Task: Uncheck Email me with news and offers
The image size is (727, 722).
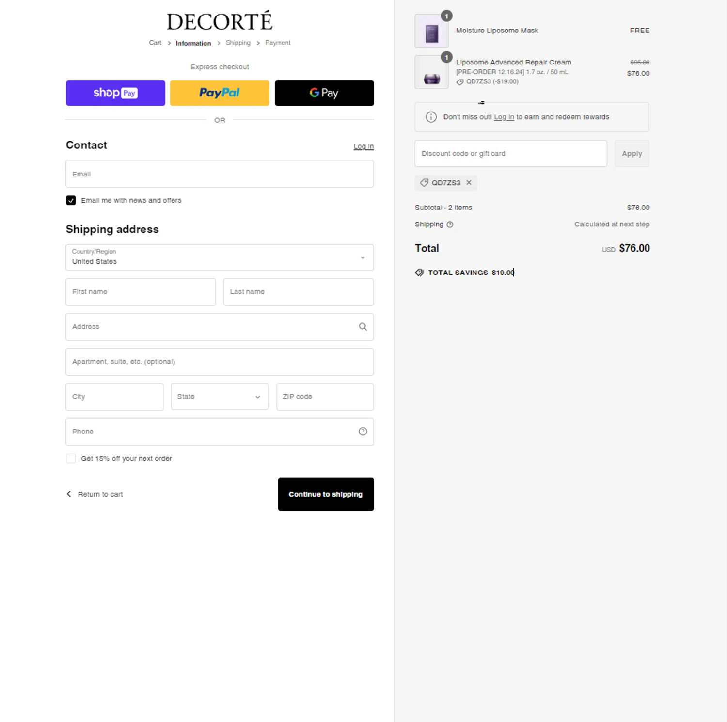Action: [x=71, y=200]
